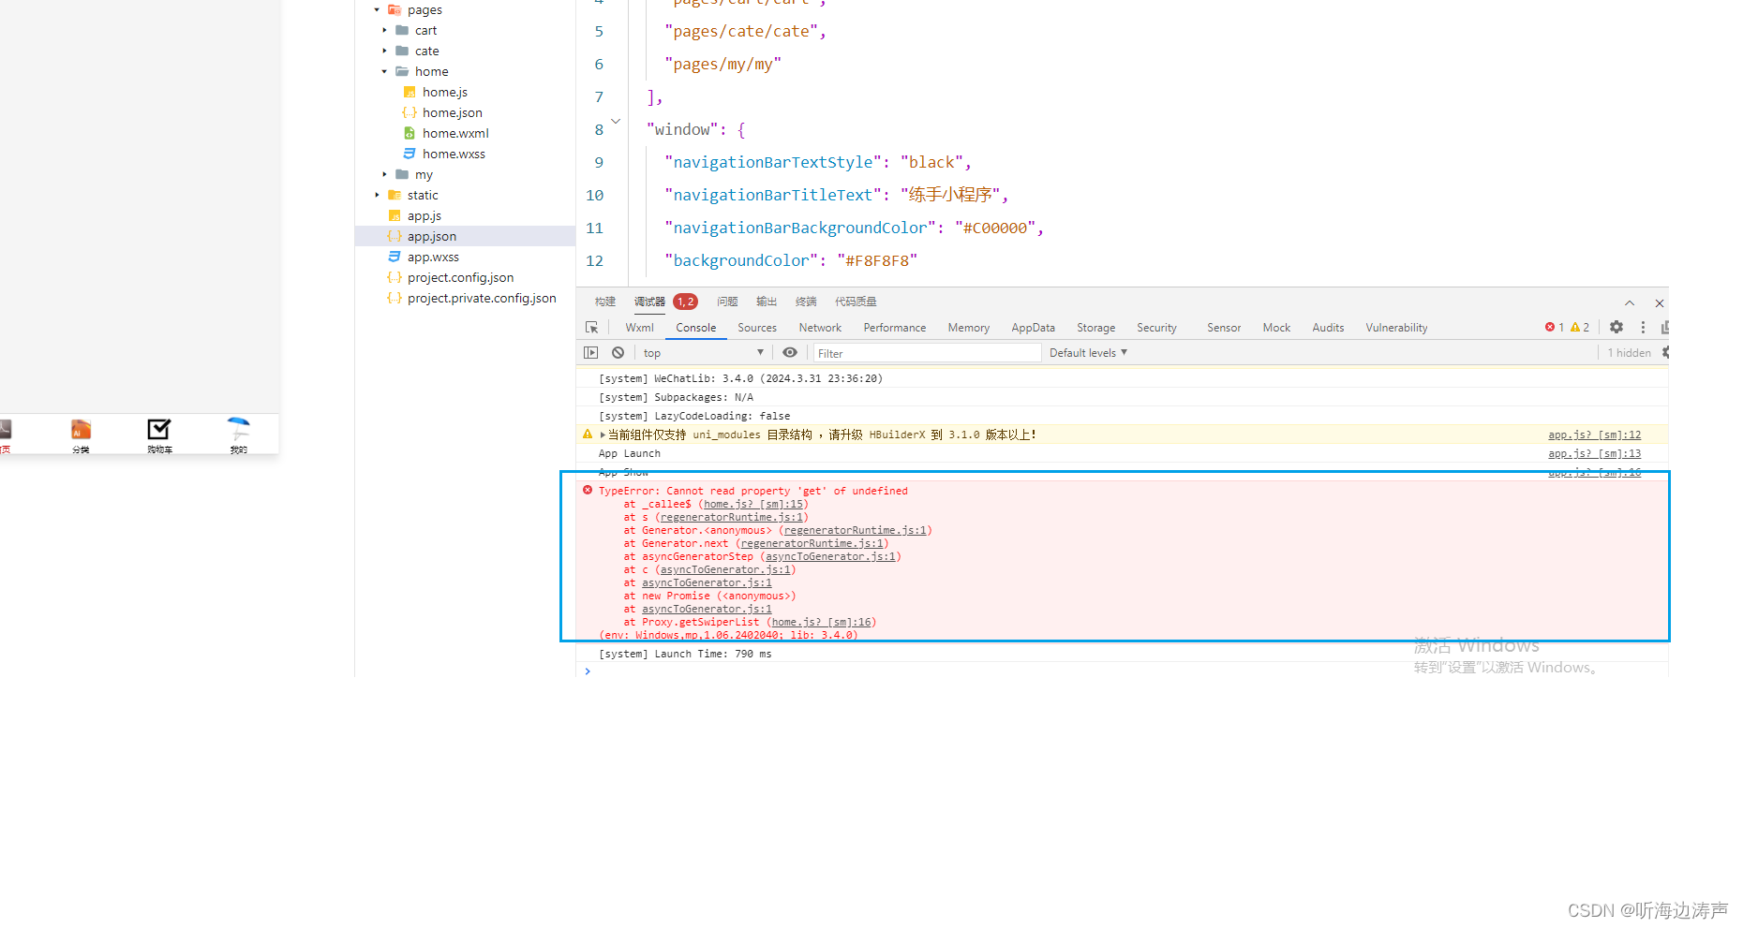Screen dimensions: 1743x928
Task: Clear the console using the no-entry icon
Action: tap(618, 352)
